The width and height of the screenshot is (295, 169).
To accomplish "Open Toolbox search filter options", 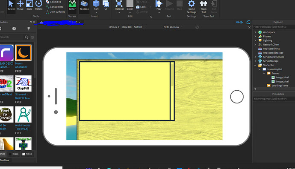I will [x=32, y=37].
